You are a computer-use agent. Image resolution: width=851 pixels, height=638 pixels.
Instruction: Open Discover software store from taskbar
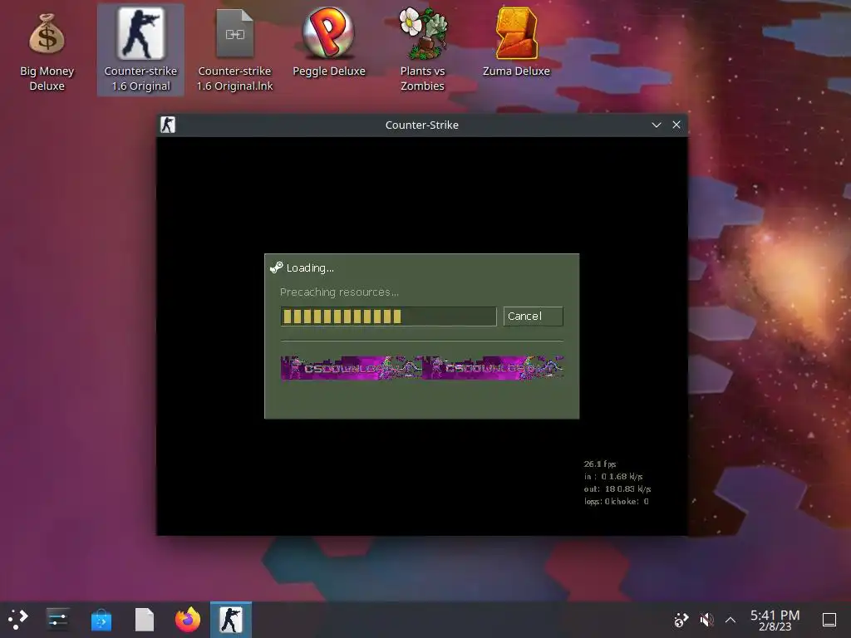tap(101, 620)
